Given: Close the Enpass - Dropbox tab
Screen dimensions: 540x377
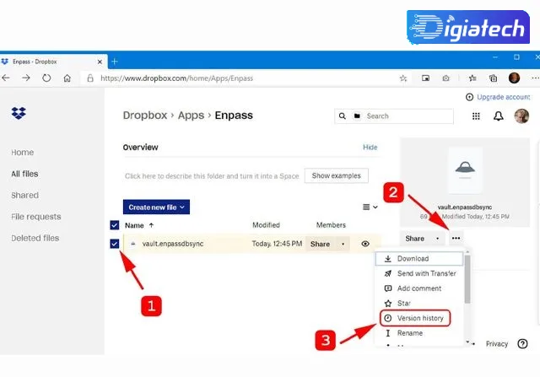Looking at the screenshot, I should pyautogui.click(x=100, y=62).
